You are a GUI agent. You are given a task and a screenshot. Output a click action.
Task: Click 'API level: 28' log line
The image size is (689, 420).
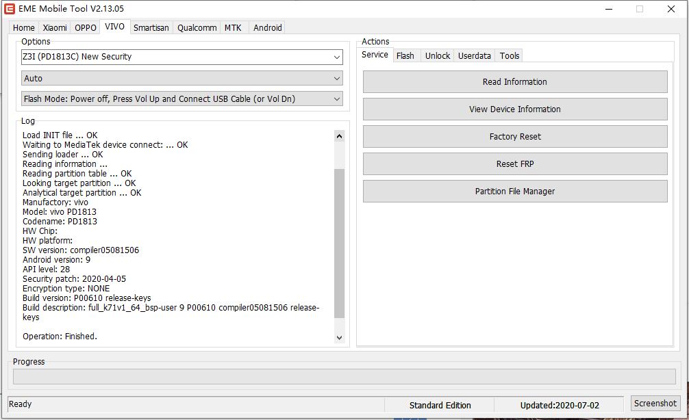click(46, 270)
